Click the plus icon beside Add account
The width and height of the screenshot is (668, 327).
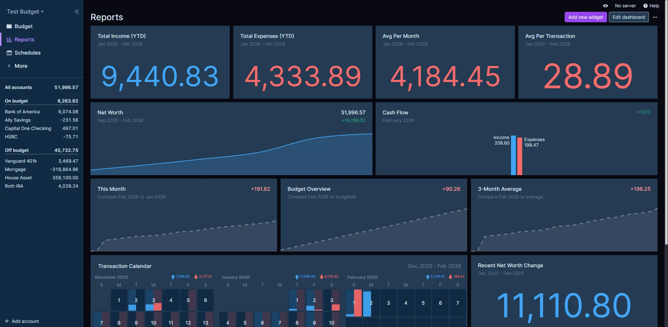7,321
